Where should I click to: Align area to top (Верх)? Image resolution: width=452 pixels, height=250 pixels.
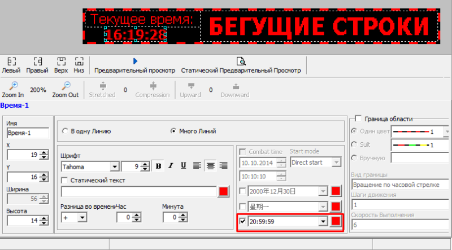tap(61, 65)
